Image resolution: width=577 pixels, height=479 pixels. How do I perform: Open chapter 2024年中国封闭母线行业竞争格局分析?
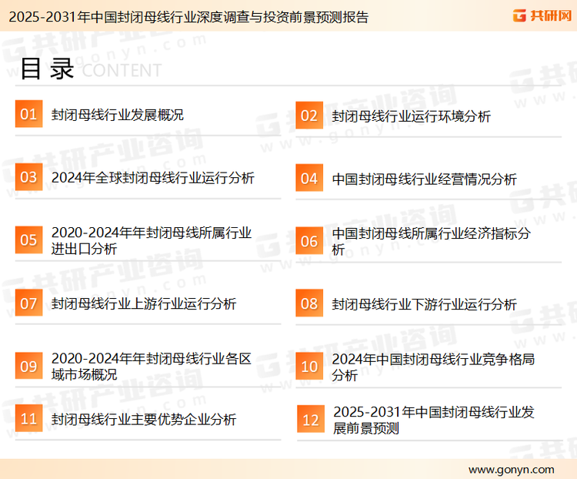coord(433,367)
